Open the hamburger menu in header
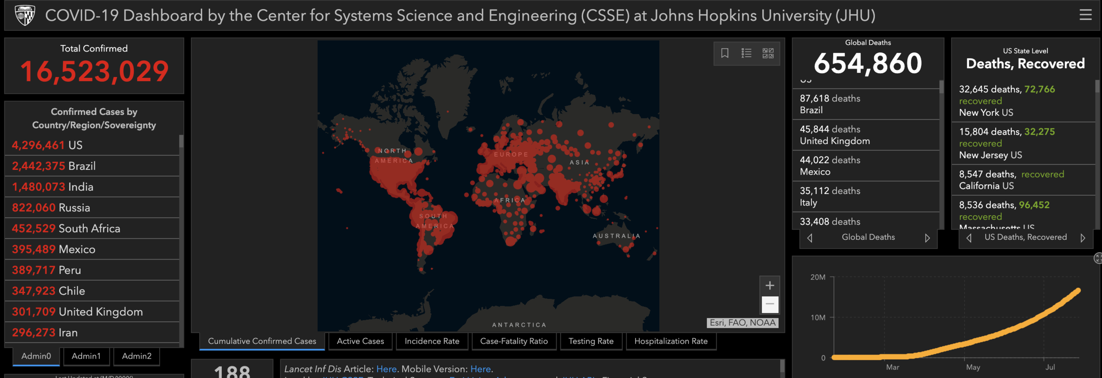 pyautogui.click(x=1085, y=15)
